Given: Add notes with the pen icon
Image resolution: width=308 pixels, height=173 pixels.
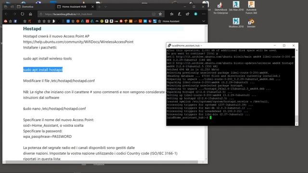Looking at the screenshot, I should click(180, 14).
